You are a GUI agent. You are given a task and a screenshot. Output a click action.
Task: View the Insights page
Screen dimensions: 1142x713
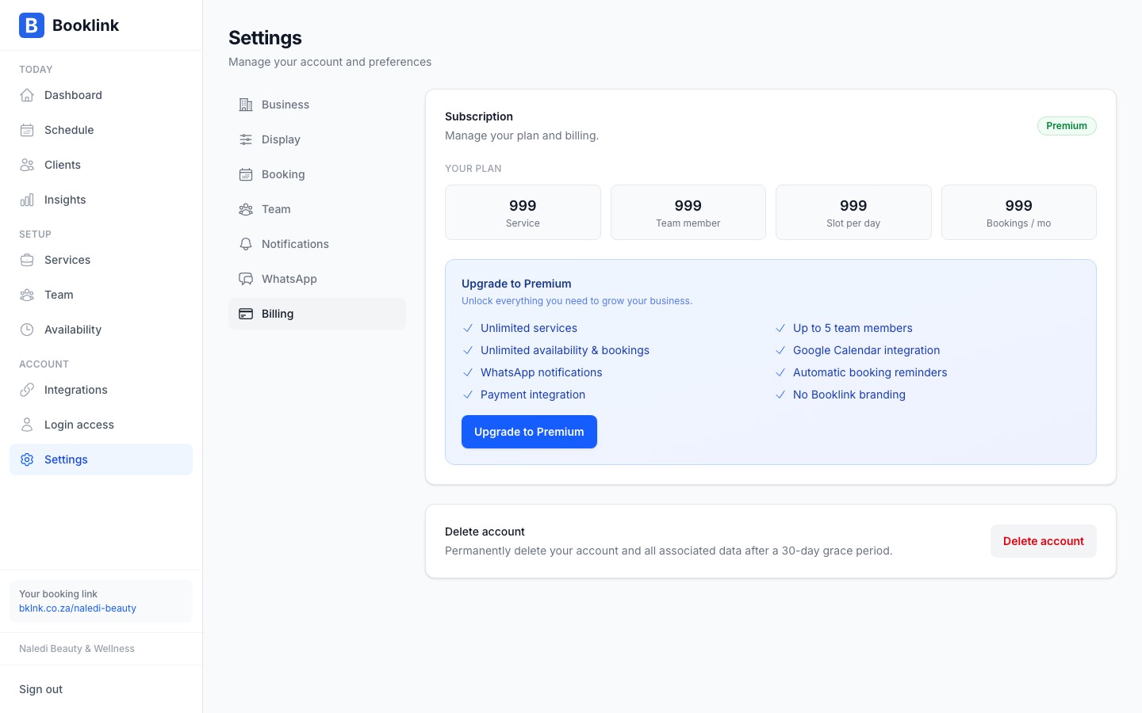(x=101, y=200)
